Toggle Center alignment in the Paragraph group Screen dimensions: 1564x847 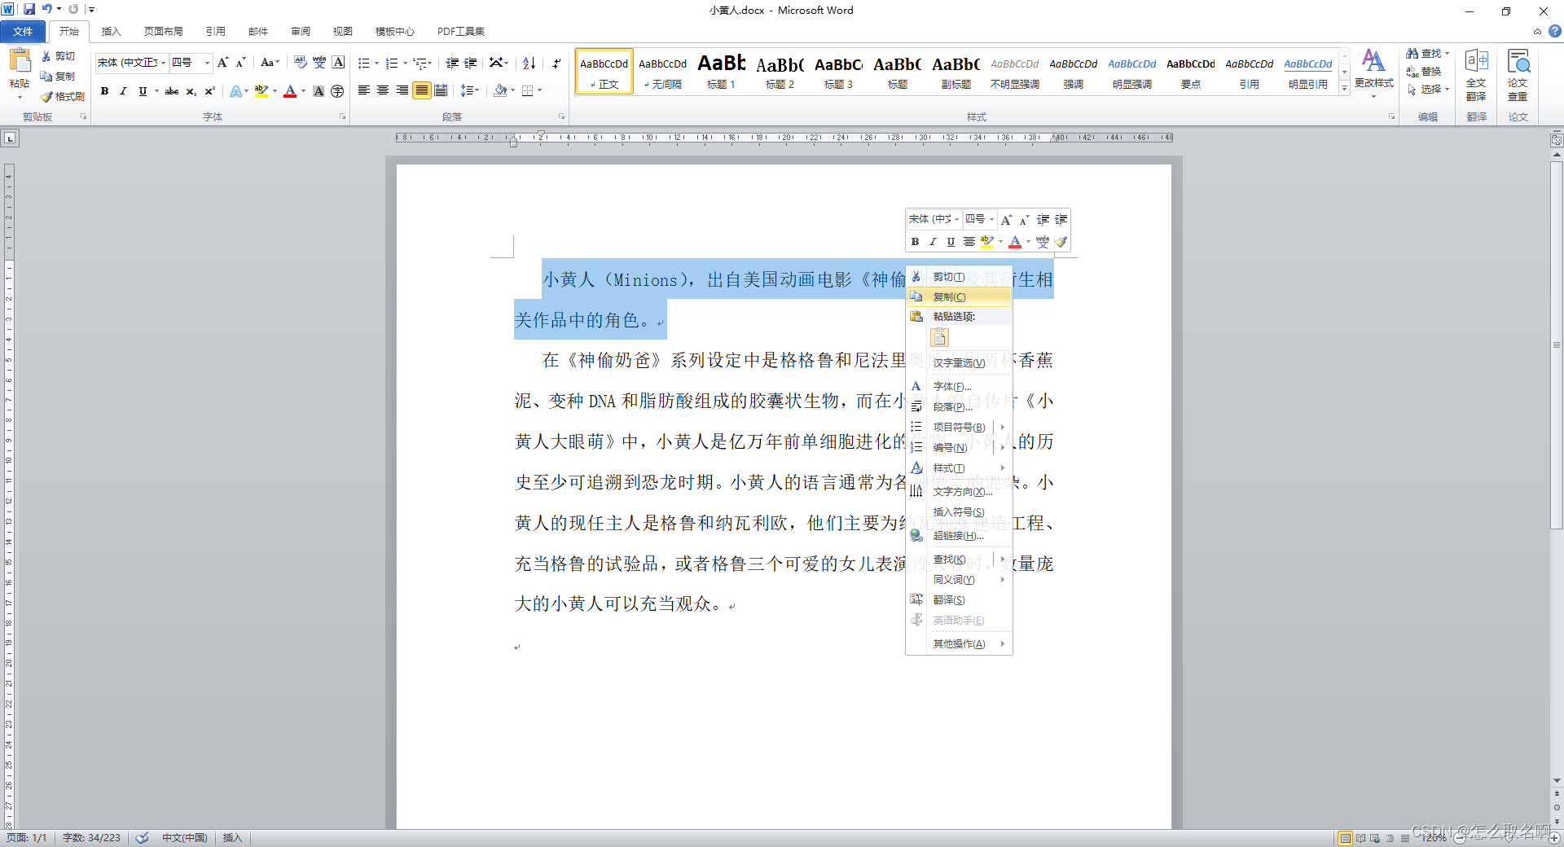point(383,90)
